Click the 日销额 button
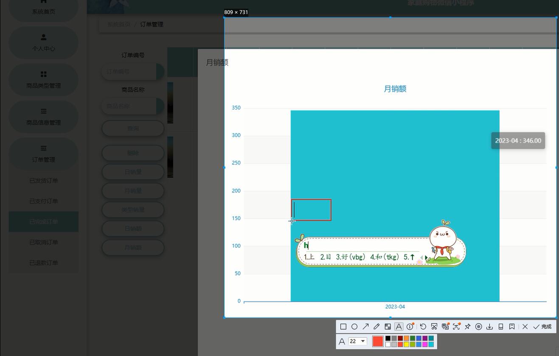Viewport: 559px width, 356px height. (133, 228)
